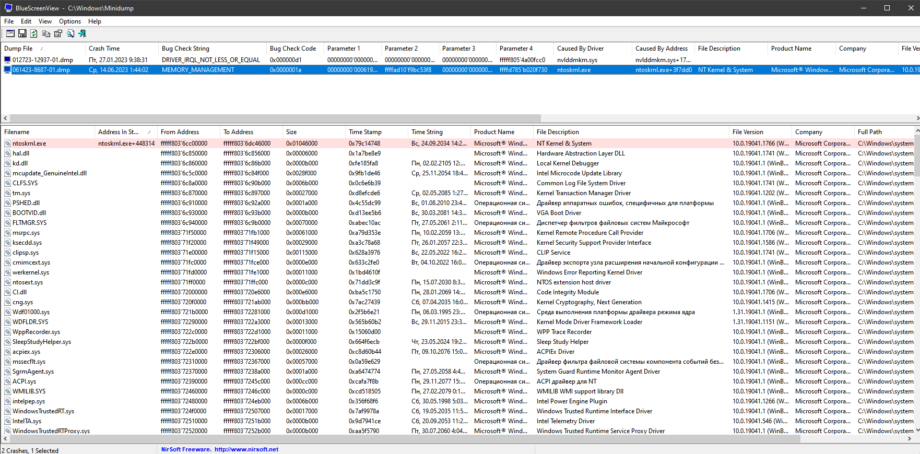Image resolution: width=920 pixels, height=454 pixels.
Task: Click the ksecdd.sys file icon
Action: (8, 243)
